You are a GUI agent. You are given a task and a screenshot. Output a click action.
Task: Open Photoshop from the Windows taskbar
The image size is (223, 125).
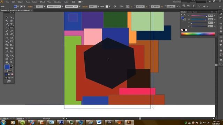61,122
